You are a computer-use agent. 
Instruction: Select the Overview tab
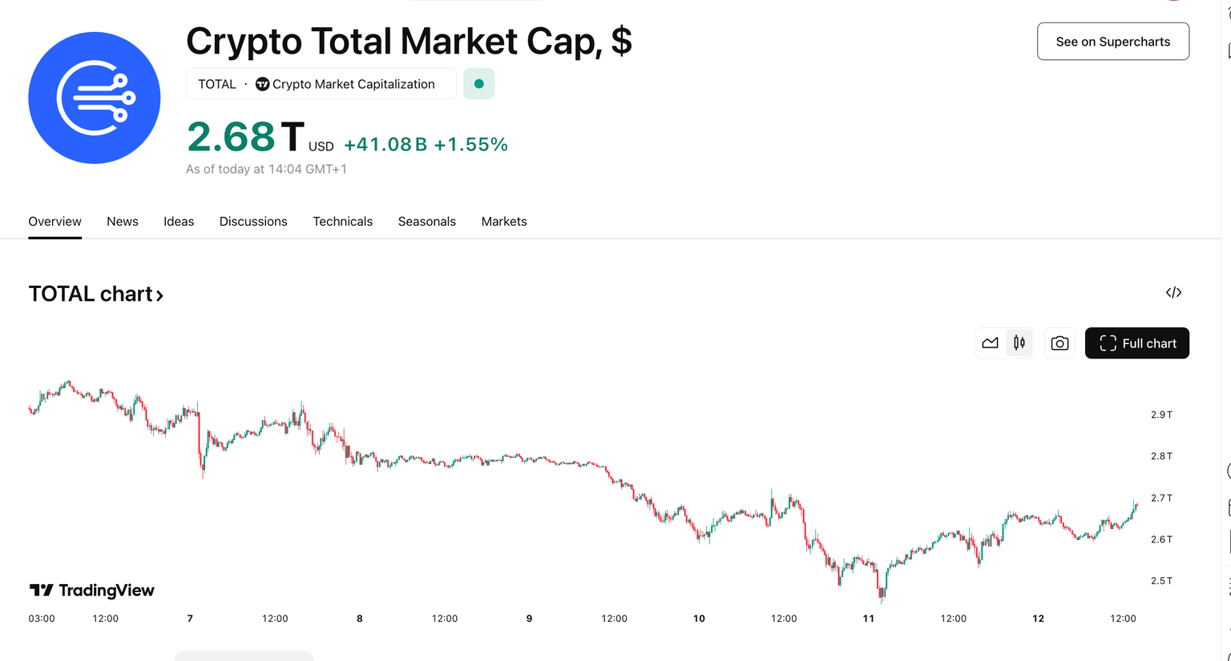coord(54,222)
